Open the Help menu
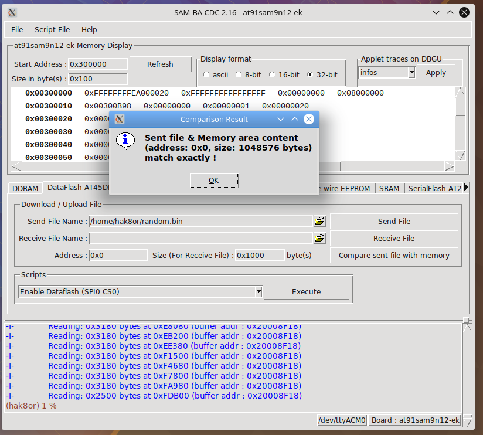The image size is (483, 435). point(89,29)
